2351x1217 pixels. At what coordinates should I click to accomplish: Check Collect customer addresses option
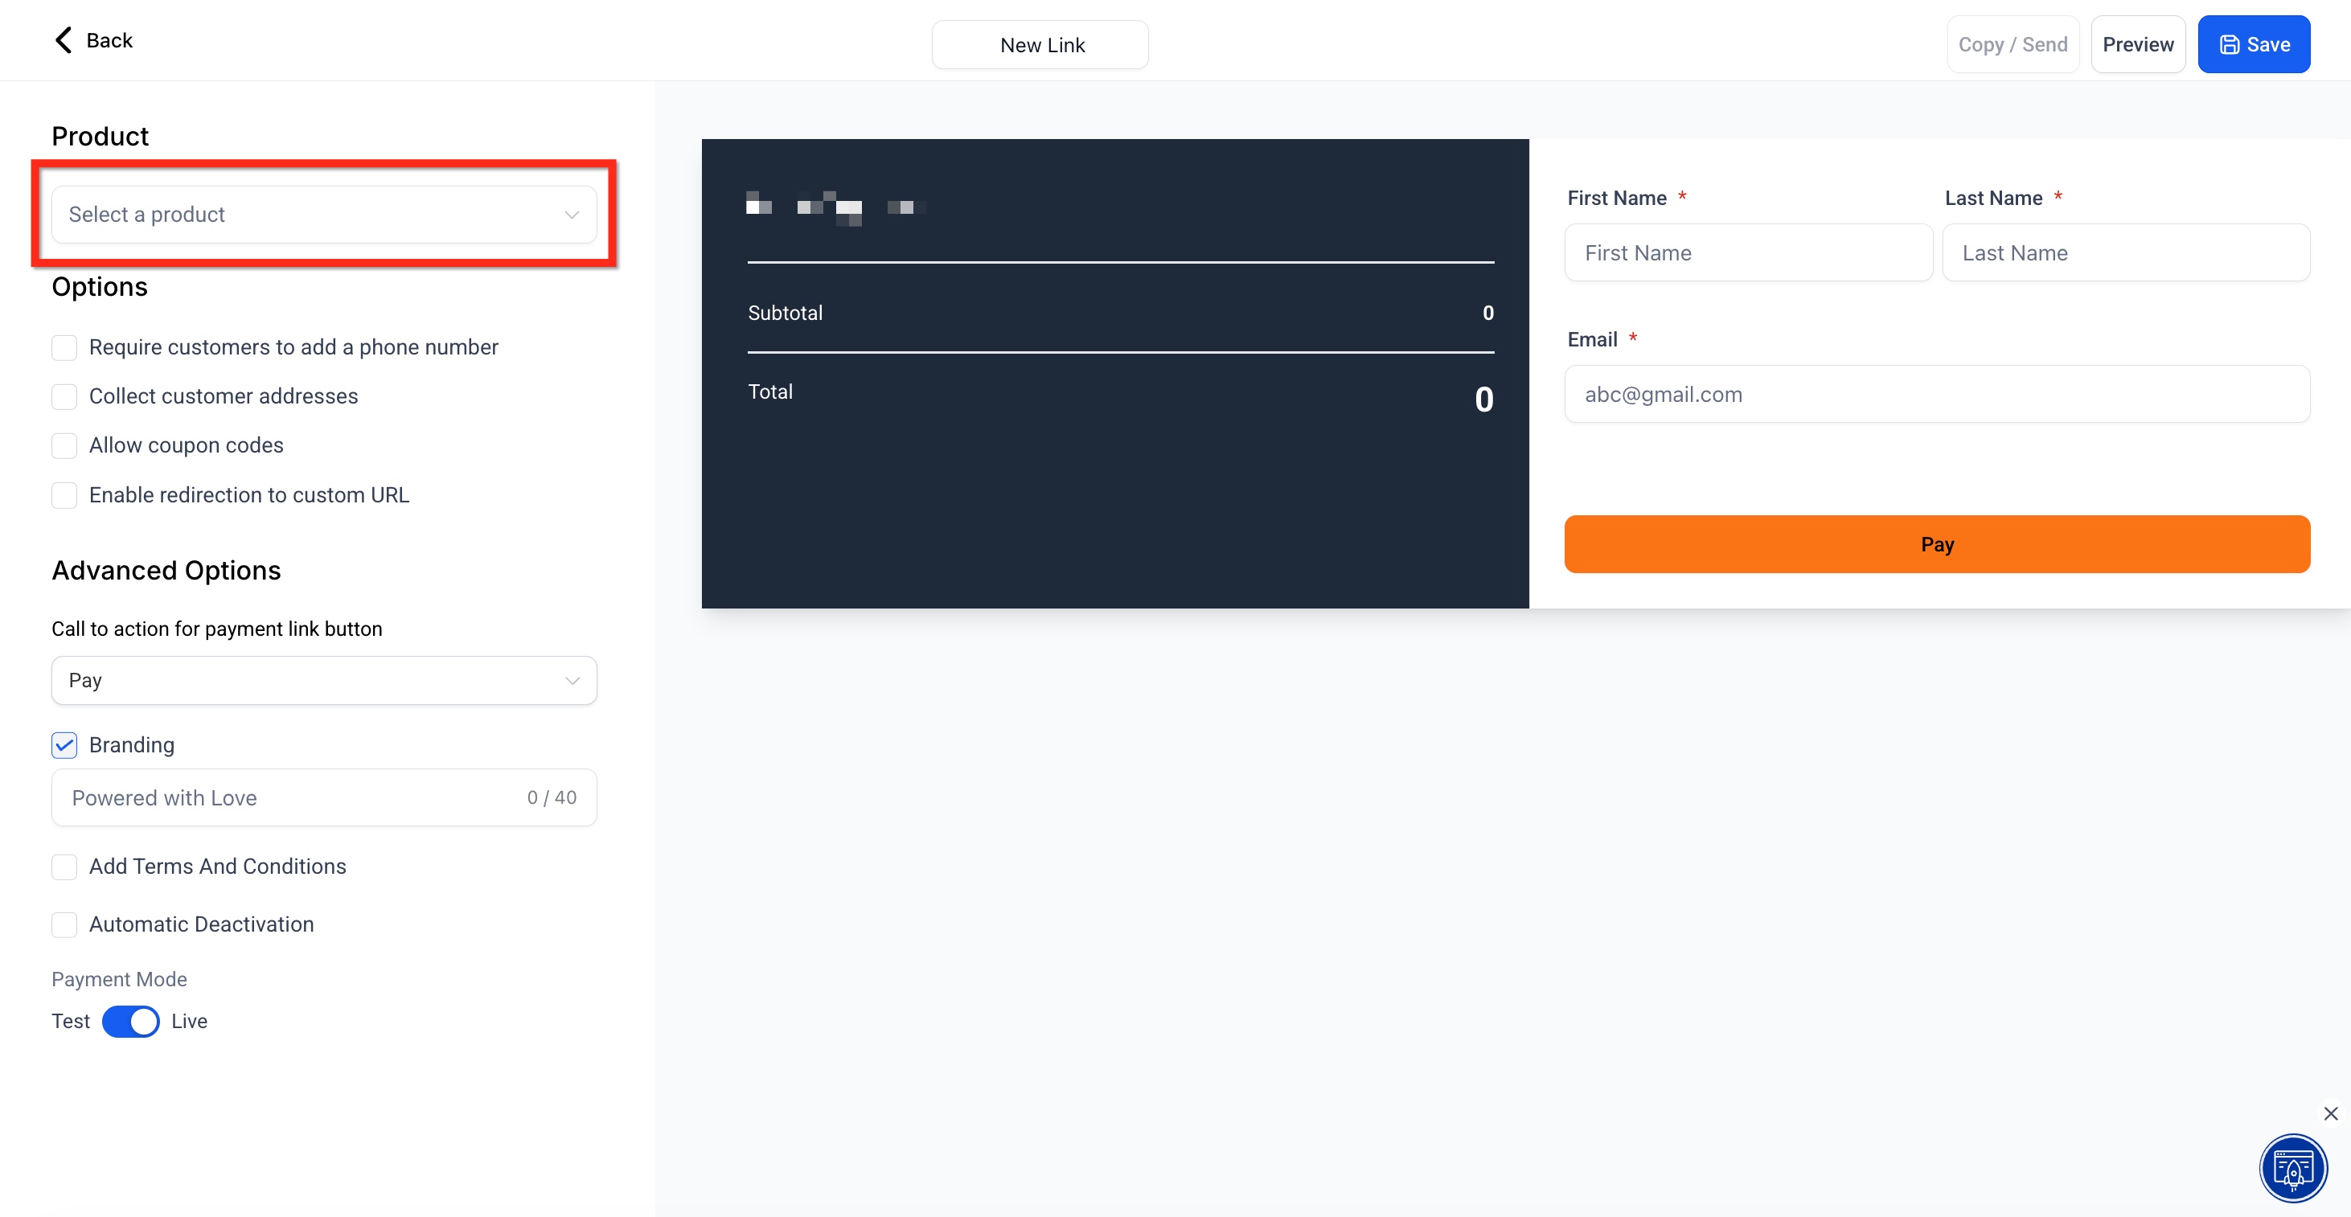[64, 397]
